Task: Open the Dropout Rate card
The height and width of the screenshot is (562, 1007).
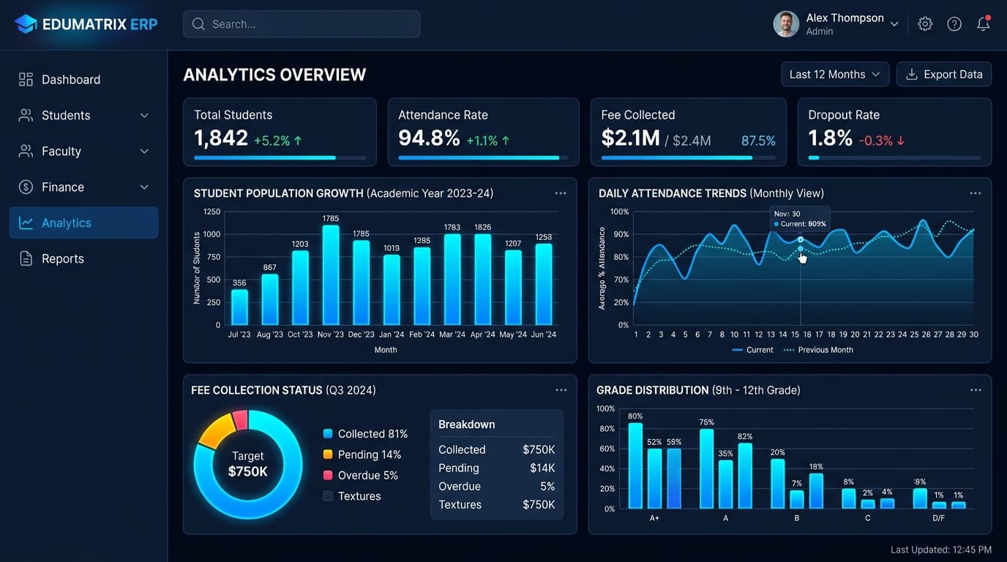Action: [x=894, y=132]
